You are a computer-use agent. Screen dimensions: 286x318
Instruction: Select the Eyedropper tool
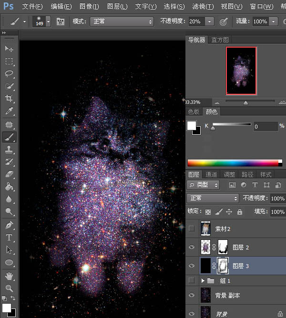pos(9,111)
